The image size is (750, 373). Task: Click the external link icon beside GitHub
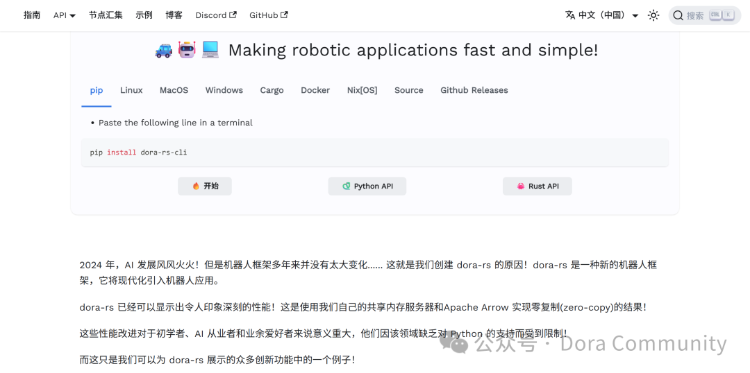pyautogui.click(x=285, y=15)
